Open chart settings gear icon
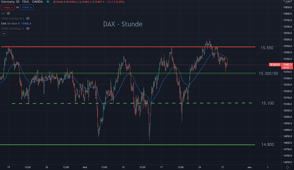The width and height of the screenshot is (294, 170). 288,167
